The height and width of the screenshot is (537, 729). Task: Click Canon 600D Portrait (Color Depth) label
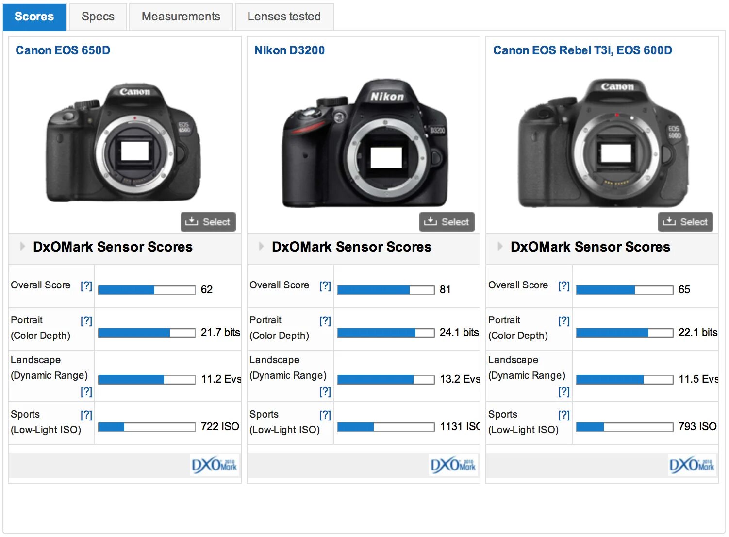[x=518, y=328]
